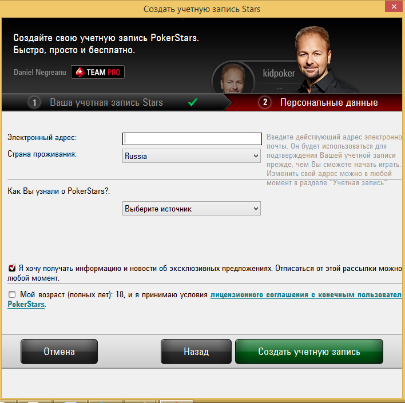Click the green 'Создать учетную запись' button
The width and height of the screenshot is (405, 403).
309,352
